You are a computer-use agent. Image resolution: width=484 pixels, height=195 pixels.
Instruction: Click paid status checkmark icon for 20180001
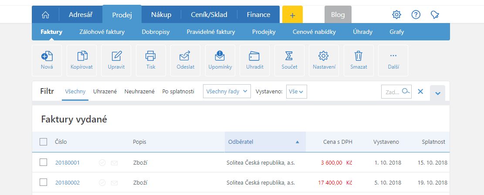(x=102, y=163)
